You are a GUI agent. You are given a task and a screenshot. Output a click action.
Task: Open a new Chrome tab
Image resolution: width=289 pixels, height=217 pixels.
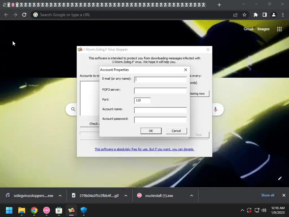tap(219, 5)
